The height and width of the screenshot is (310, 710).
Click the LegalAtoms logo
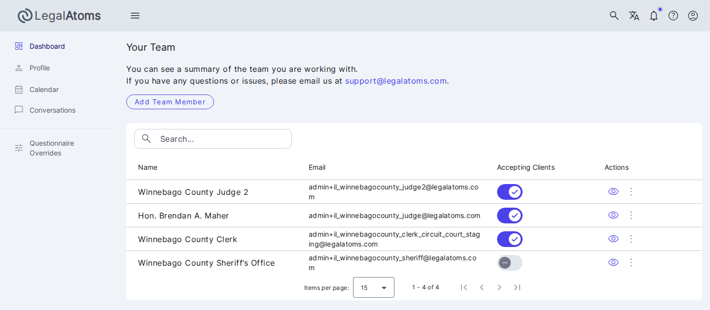[59, 16]
